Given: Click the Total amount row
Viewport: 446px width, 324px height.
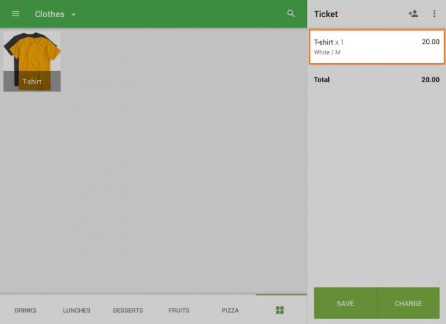Looking at the screenshot, I should tap(376, 80).
